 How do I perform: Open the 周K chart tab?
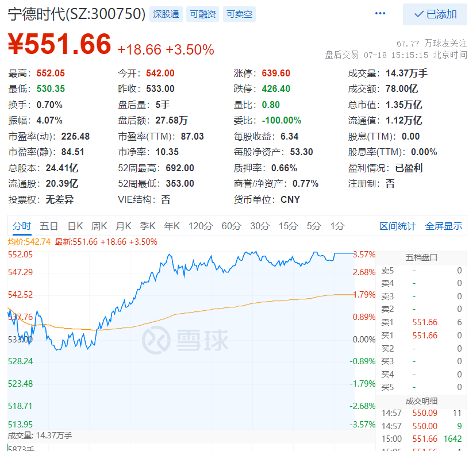(x=99, y=226)
